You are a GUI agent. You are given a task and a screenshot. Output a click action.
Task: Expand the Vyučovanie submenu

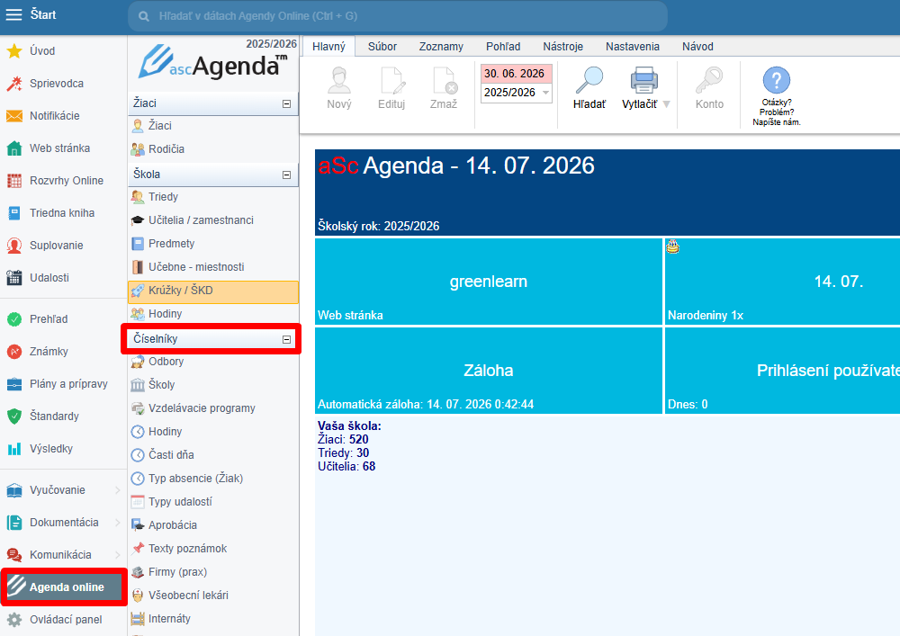[x=118, y=490]
